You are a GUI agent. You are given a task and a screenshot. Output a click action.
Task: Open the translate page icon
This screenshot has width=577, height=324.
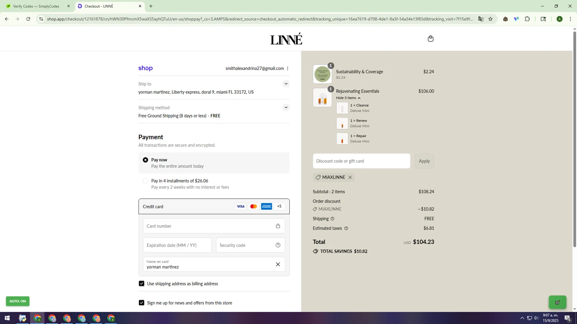[480, 19]
